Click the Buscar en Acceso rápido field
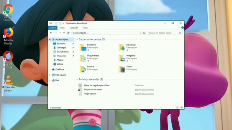 [165, 33]
